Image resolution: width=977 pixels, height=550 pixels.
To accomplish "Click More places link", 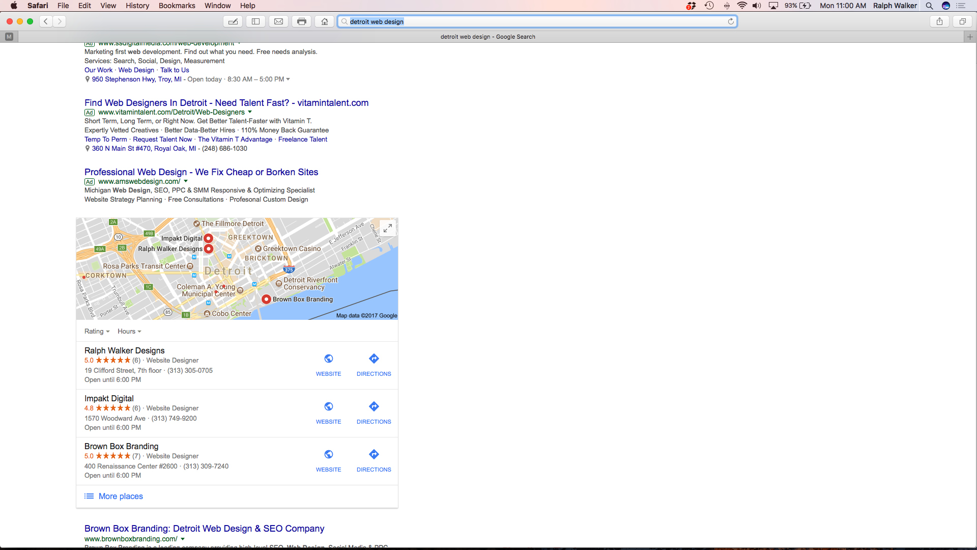I will coord(121,496).
